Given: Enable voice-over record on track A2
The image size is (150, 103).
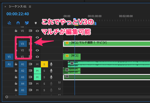Looking at the screenshot, I should point(51,71).
